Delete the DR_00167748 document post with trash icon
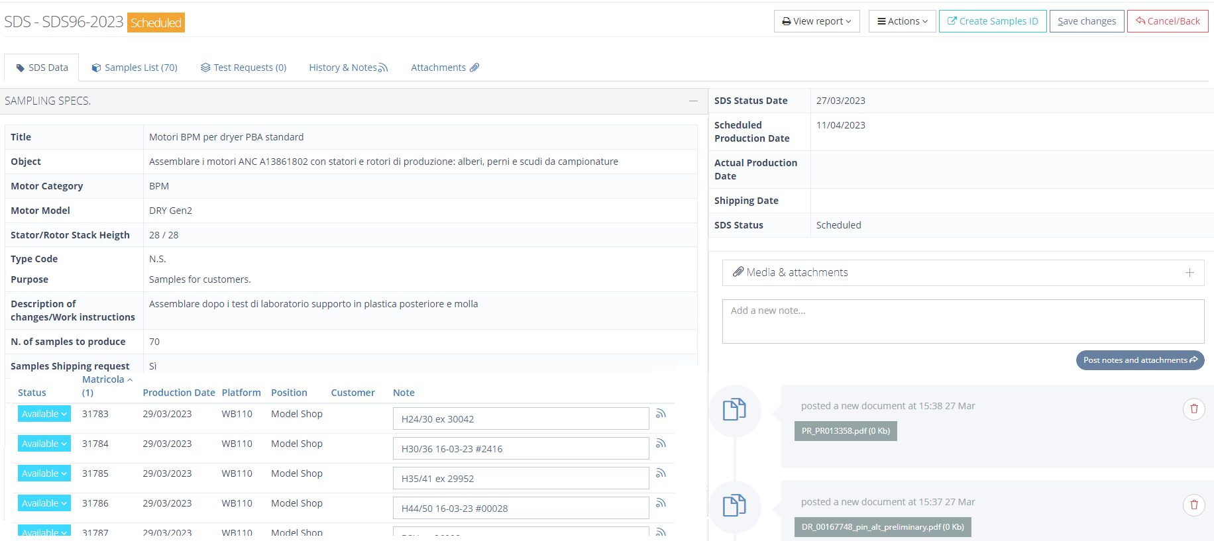1214x541 pixels. pos(1193,505)
